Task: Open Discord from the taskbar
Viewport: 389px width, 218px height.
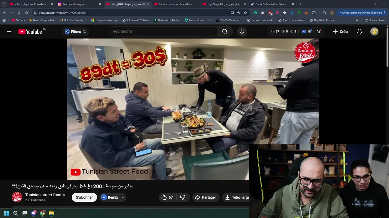Action: (33, 213)
